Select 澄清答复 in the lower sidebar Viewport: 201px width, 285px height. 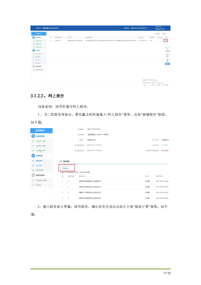pos(39,161)
